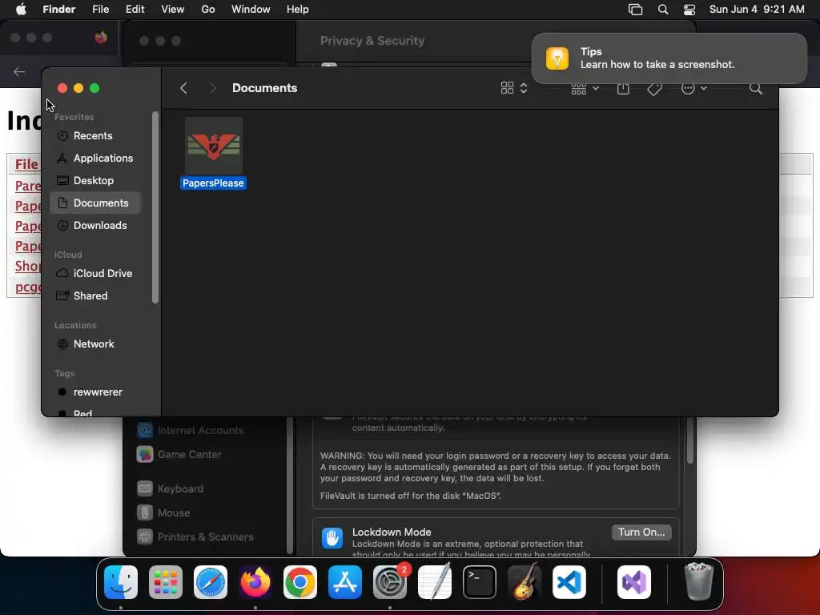Screen dimensions: 820x615
Task: Open Firefox from the Dock
Action: click(x=255, y=582)
